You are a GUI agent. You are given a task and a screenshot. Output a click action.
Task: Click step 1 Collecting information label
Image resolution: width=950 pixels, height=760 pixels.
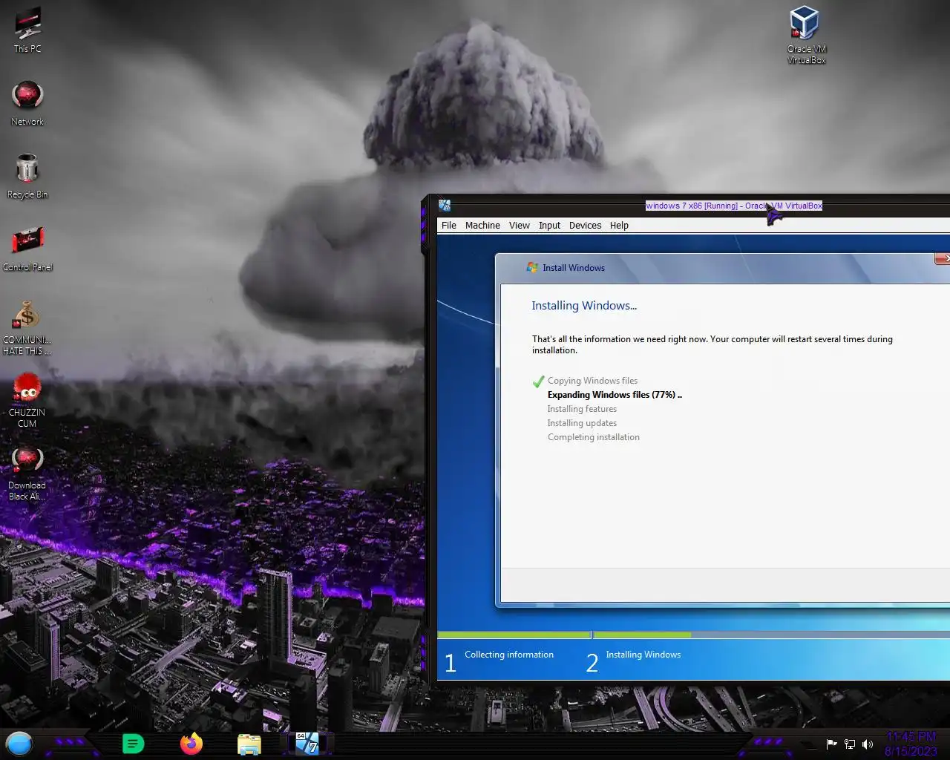coord(509,655)
